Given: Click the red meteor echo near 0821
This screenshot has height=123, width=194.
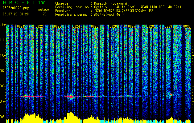Looking at the screenshot, I should pyautogui.click(x=26, y=97).
